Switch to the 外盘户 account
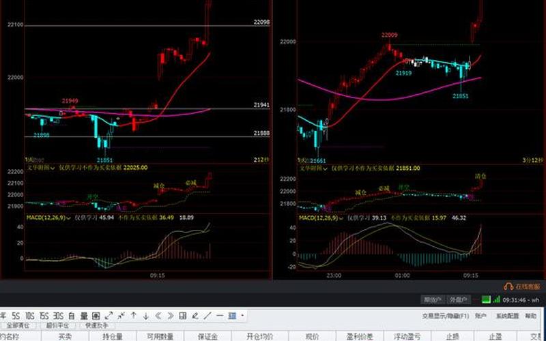Viewport: 546px width, 341px height. pyautogui.click(x=459, y=299)
